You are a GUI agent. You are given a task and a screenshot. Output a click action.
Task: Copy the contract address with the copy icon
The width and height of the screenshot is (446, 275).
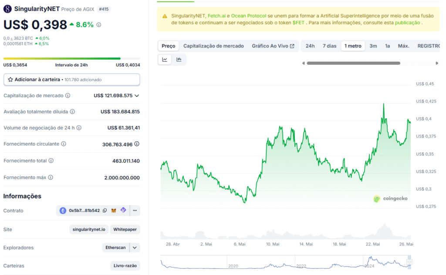(104, 210)
